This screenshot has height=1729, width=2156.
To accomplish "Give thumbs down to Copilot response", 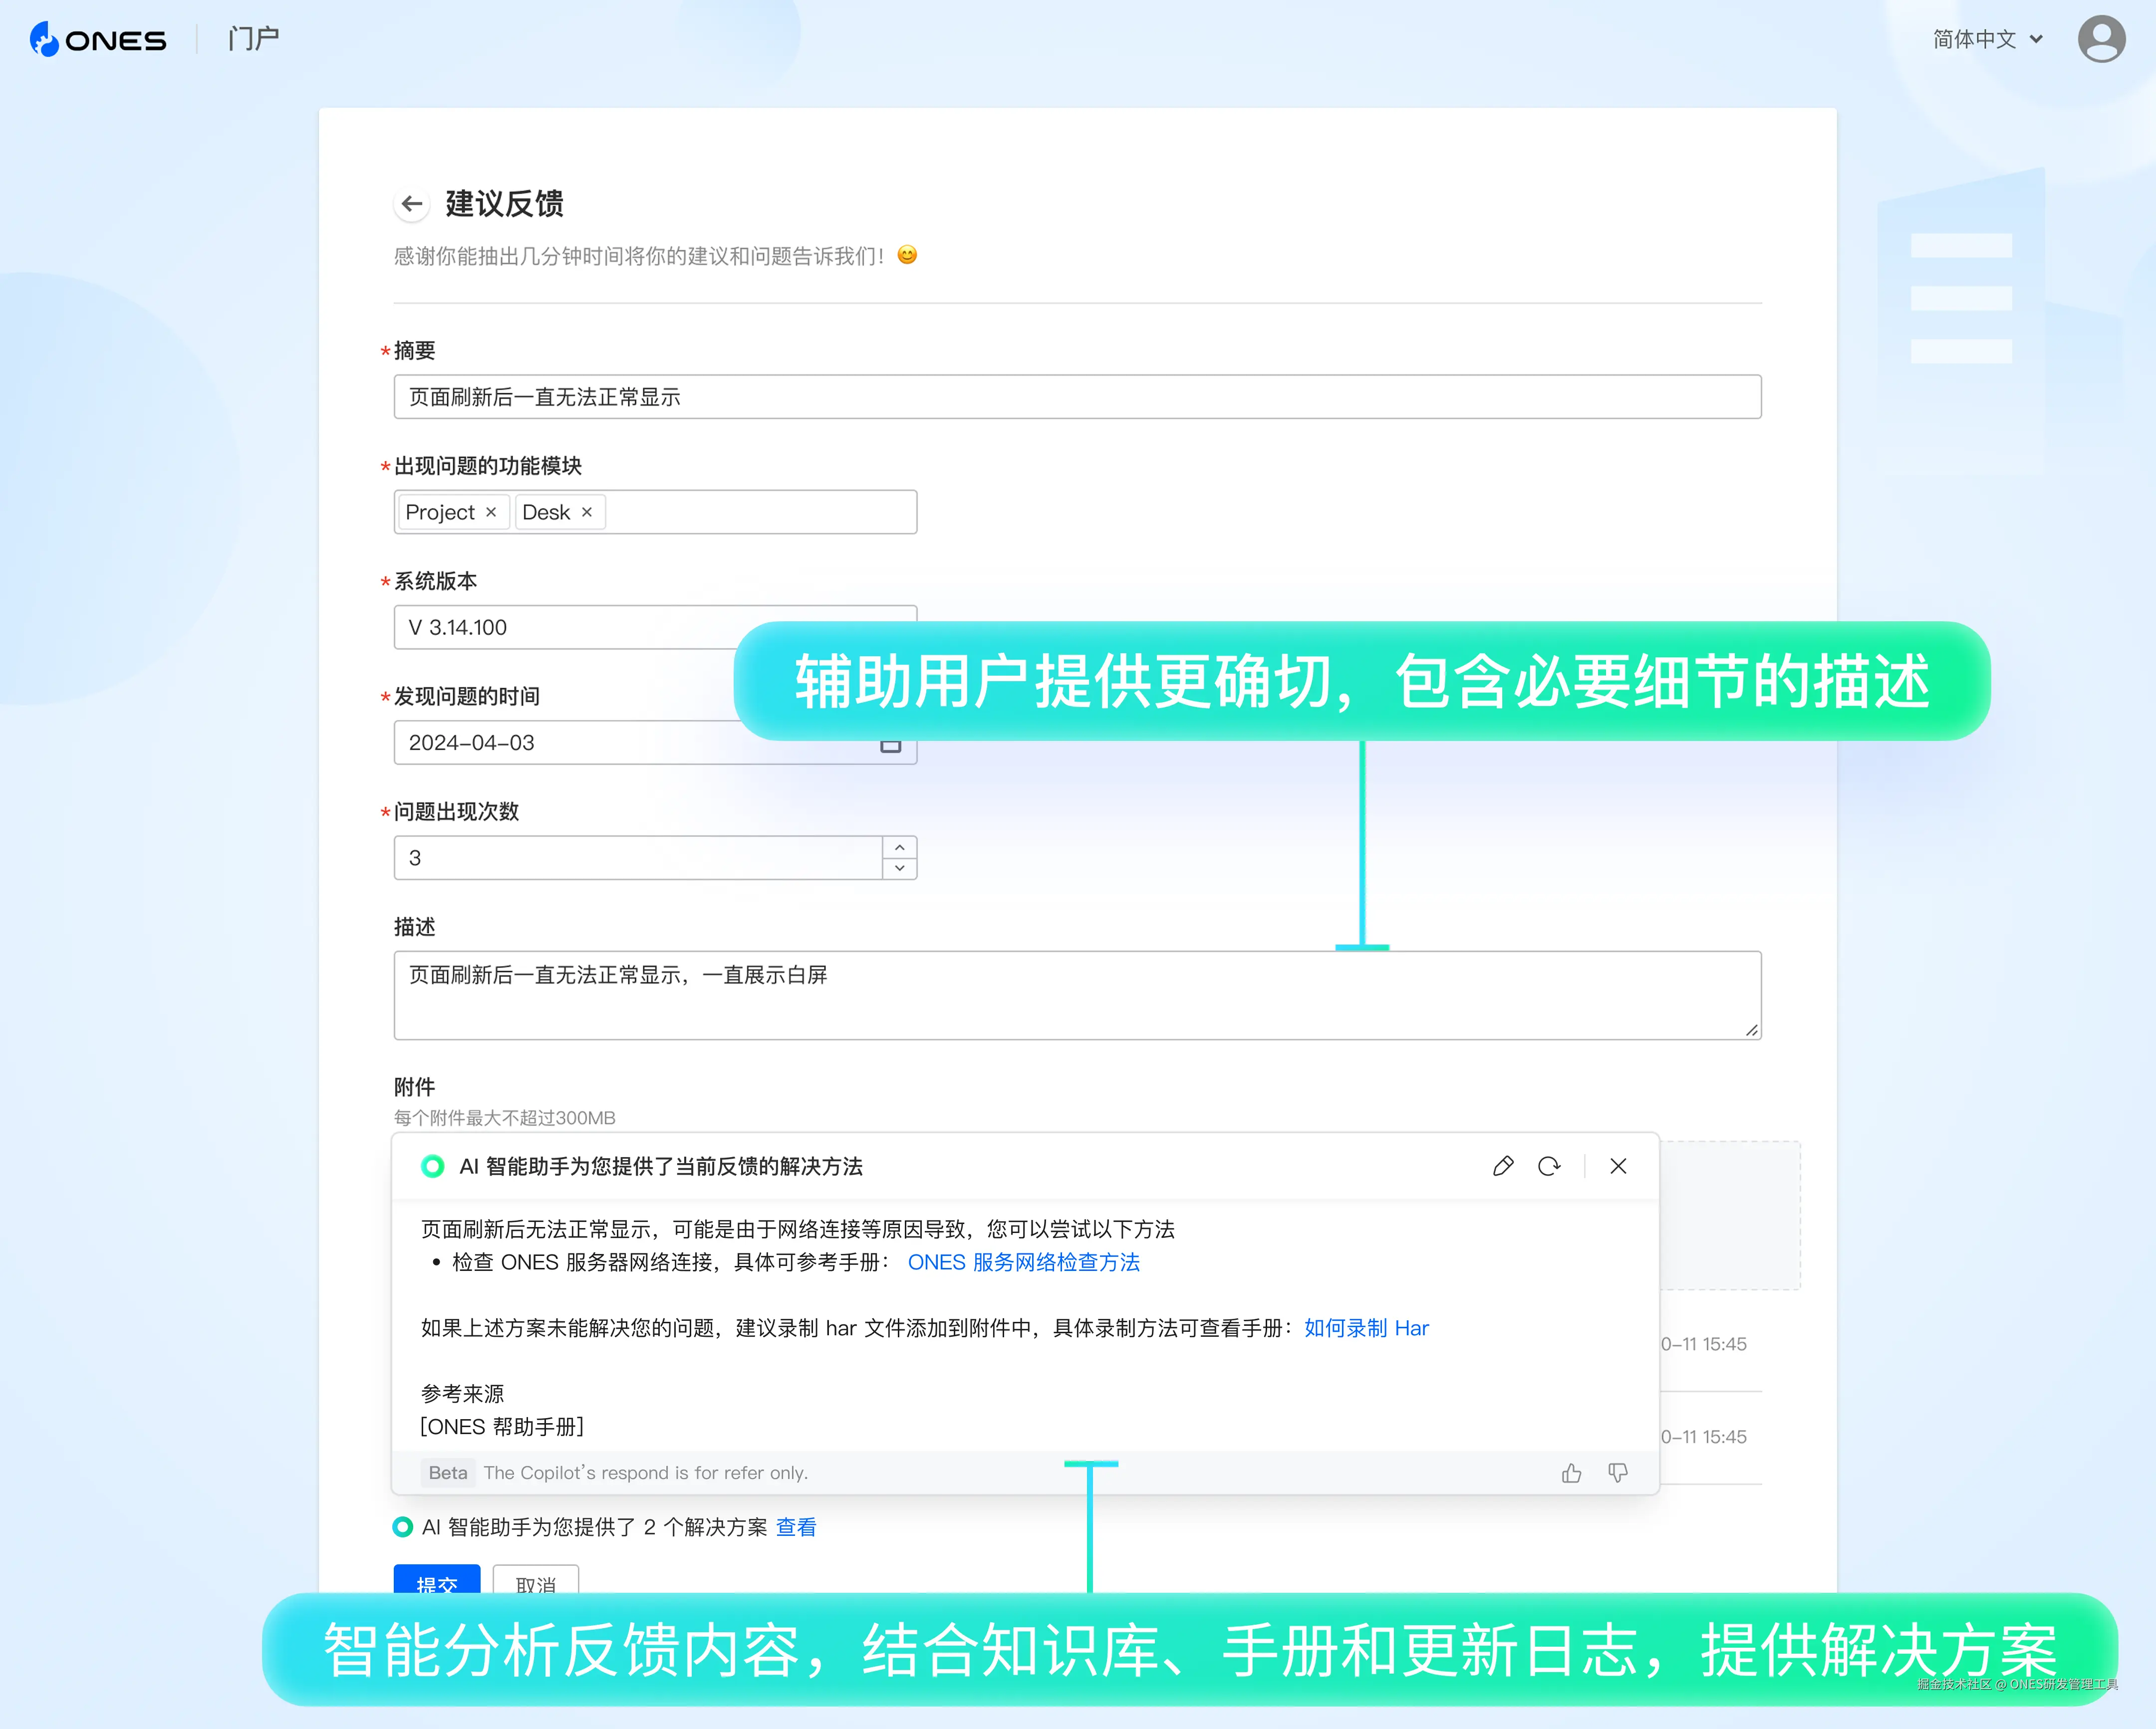I will [1617, 1473].
